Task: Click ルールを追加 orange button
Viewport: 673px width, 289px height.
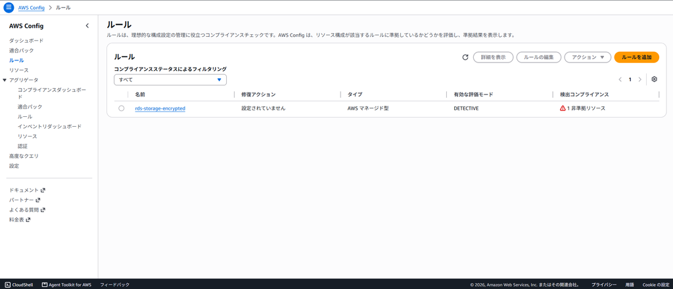Action: point(636,57)
